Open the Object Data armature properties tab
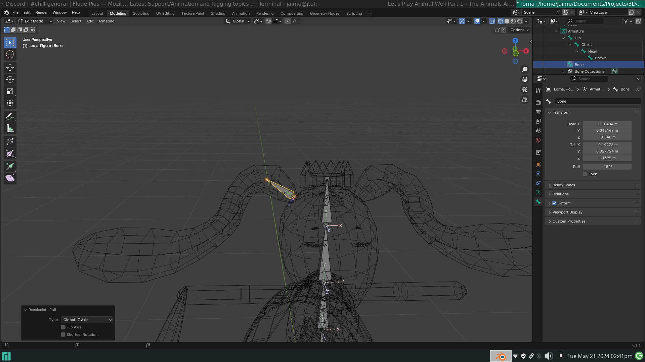The image size is (645, 362). pyautogui.click(x=538, y=192)
